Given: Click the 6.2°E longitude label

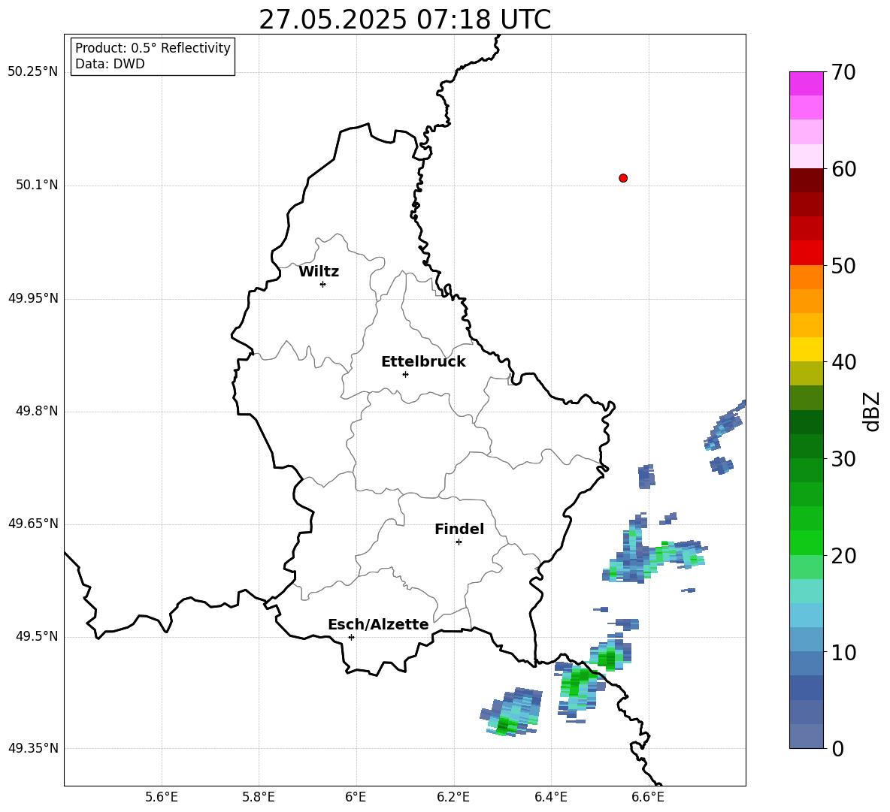Looking at the screenshot, I should point(453,797).
